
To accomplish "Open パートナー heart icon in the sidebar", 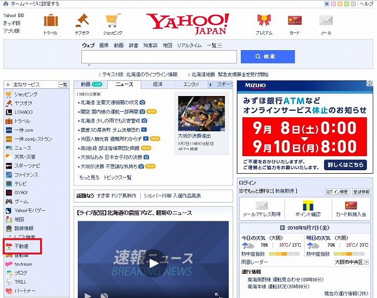I will pos(9,291).
